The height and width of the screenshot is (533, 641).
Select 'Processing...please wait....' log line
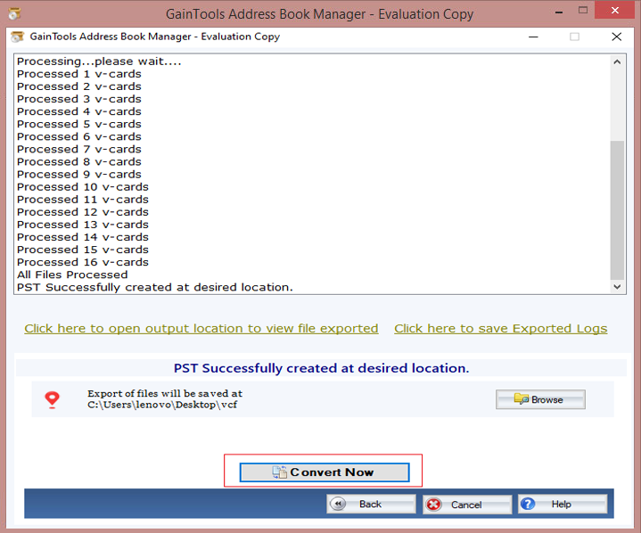pos(99,61)
